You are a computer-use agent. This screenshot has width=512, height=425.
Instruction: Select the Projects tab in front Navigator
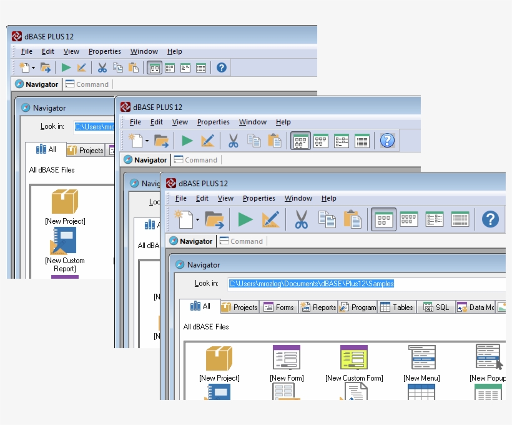[x=240, y=307]
